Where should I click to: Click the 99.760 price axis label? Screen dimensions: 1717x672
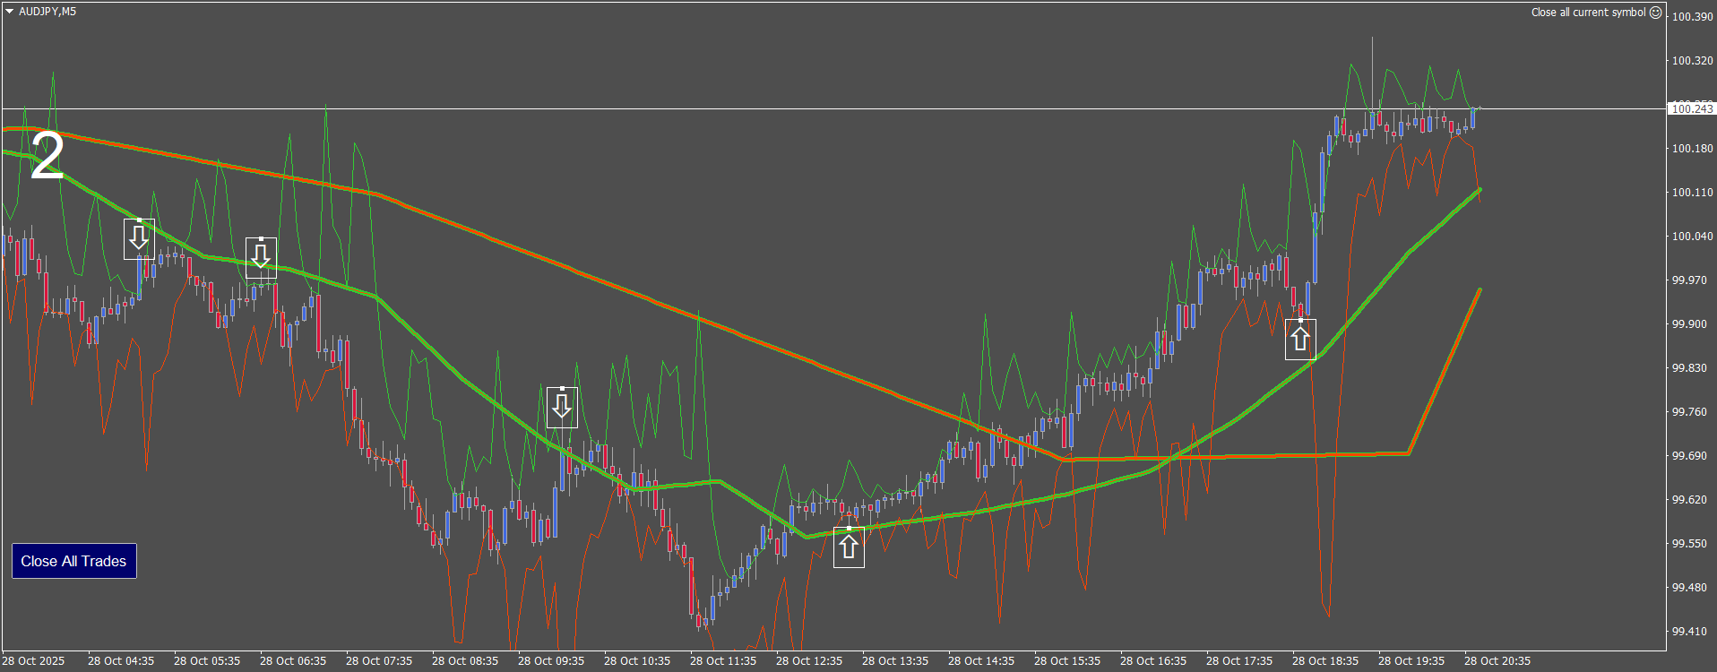point(1689,412)
